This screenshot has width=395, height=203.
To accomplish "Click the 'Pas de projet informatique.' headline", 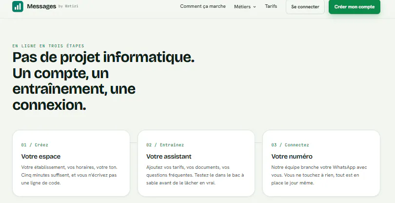I will 103,57.
